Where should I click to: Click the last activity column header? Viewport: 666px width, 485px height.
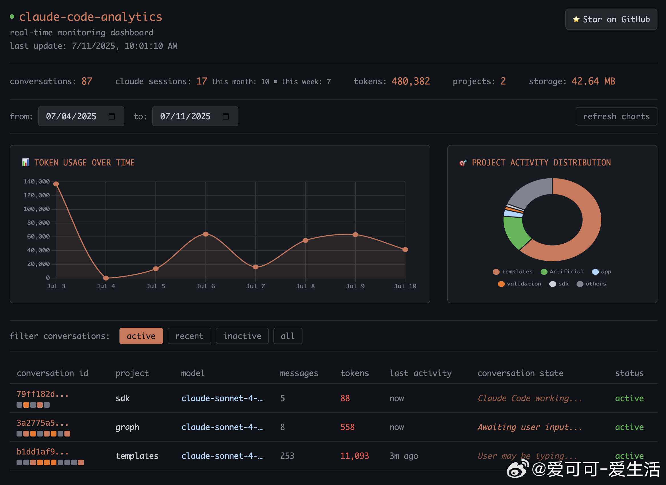pos(421,373)
